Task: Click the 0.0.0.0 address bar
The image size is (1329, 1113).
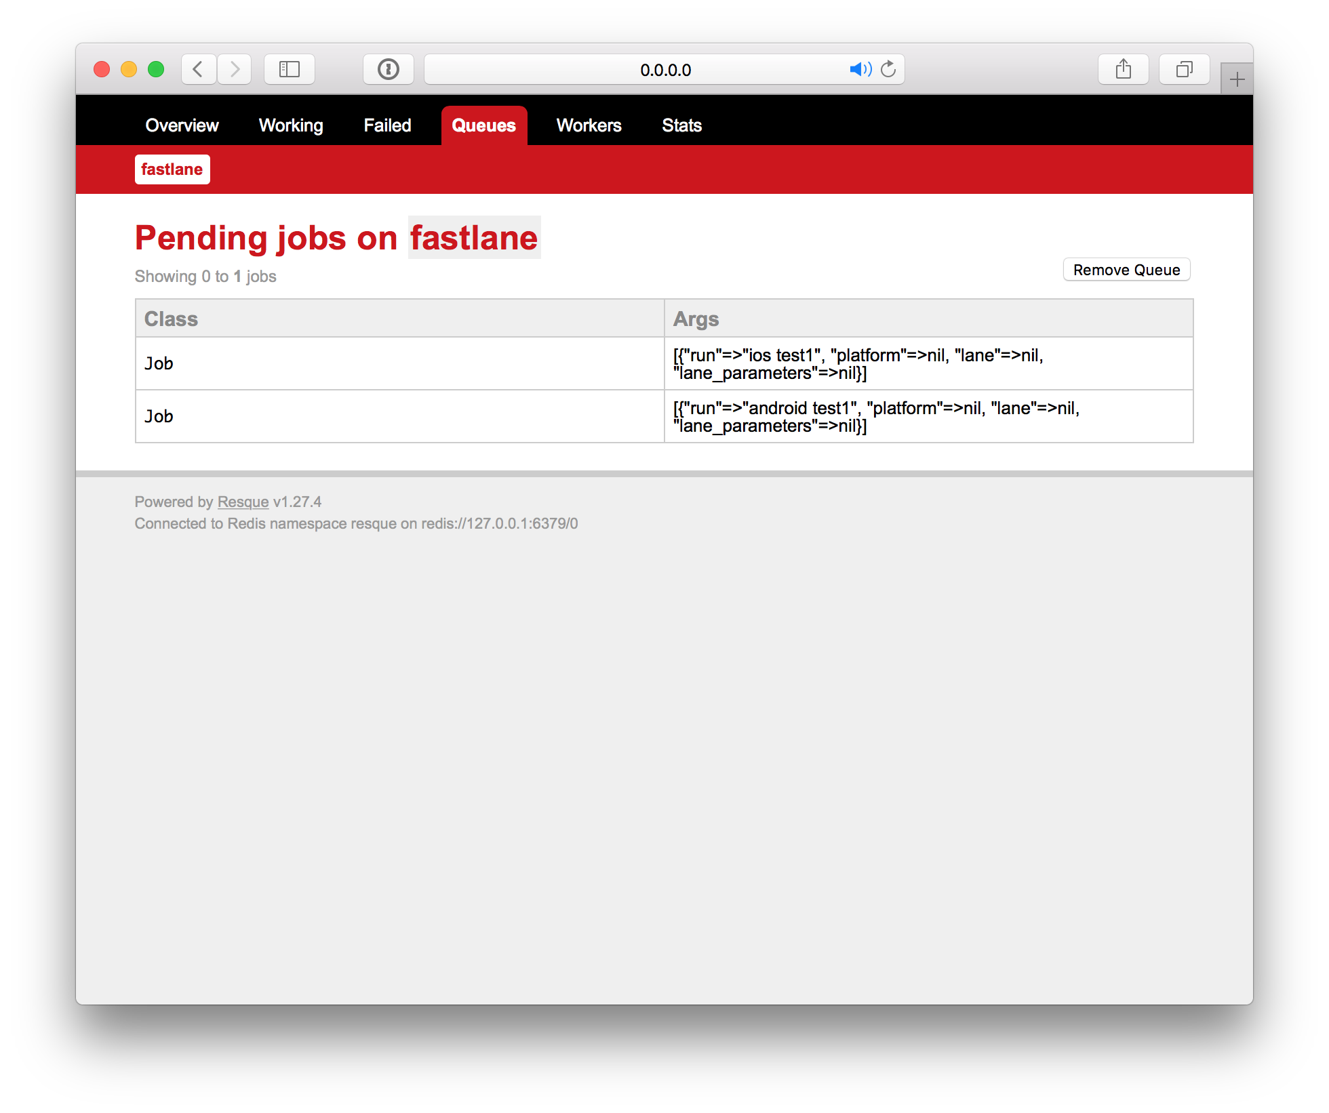Action: (664, 70)
